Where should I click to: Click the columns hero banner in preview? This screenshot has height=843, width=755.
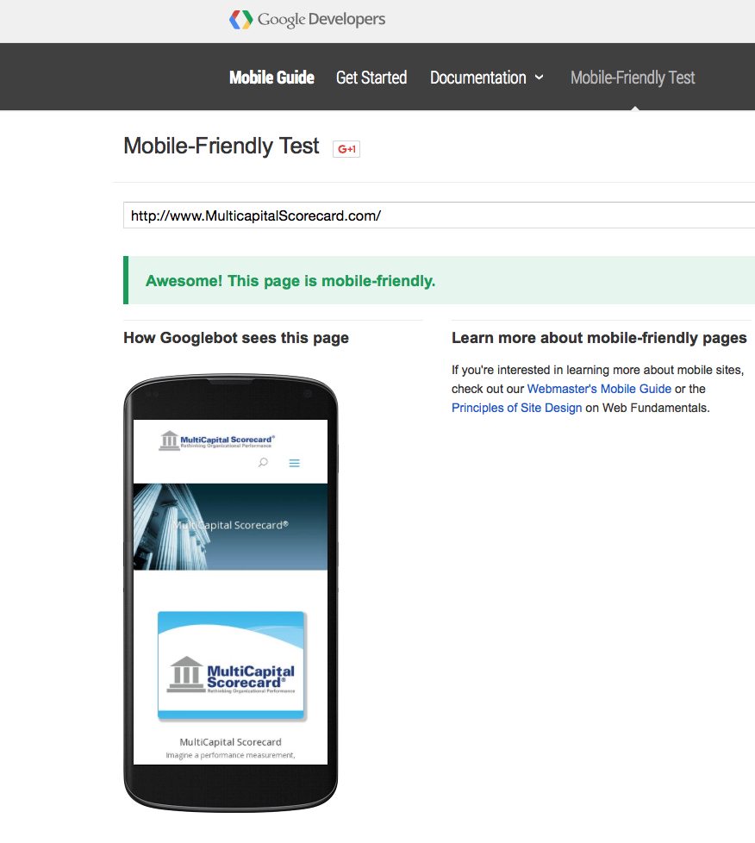[230, 527]
